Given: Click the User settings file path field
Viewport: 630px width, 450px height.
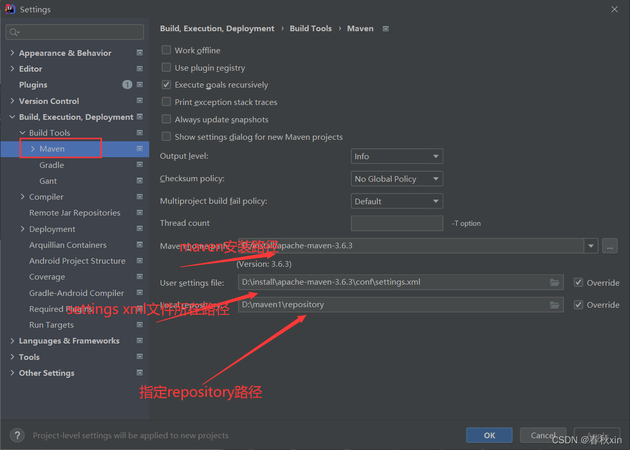Looking at the screenshot, I should (x=401, y=282).
